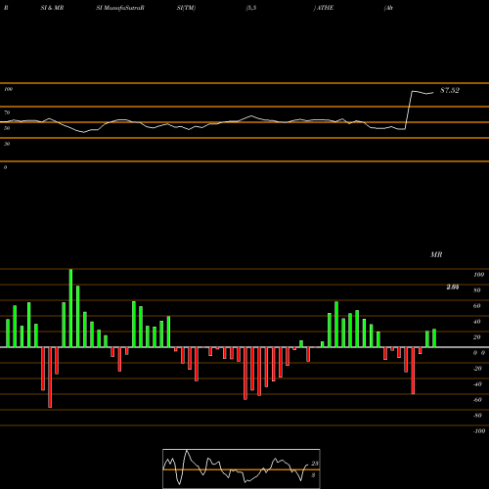Click the ') ATHE' ticker text

click(x=324, y=8)
